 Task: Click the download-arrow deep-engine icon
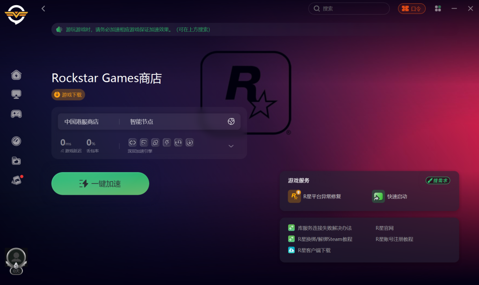(190, 142)
